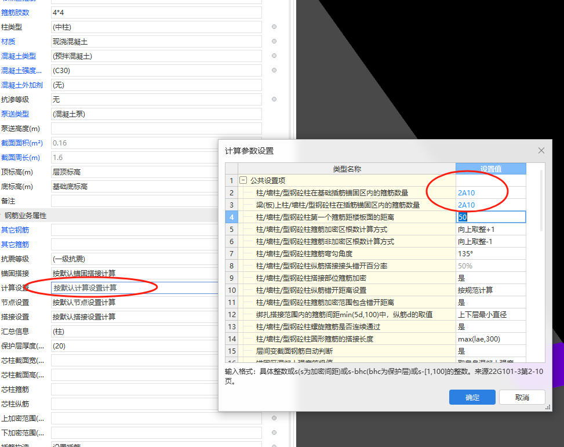Viewport: 564px width, 447px height.
Task: Click the 泵送高度(m) field
Action: [157, 129]
